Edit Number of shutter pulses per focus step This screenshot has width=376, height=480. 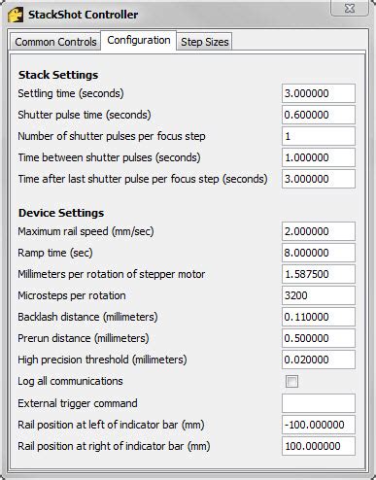pos(319,136)
